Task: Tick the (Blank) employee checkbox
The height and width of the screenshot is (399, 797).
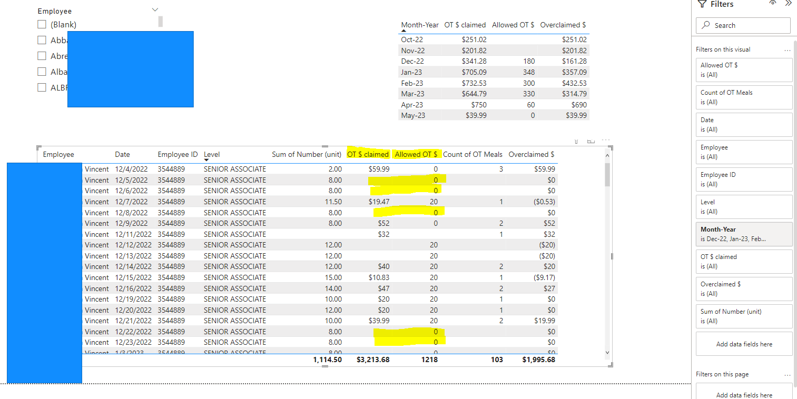Action: [x=42, y=24]
